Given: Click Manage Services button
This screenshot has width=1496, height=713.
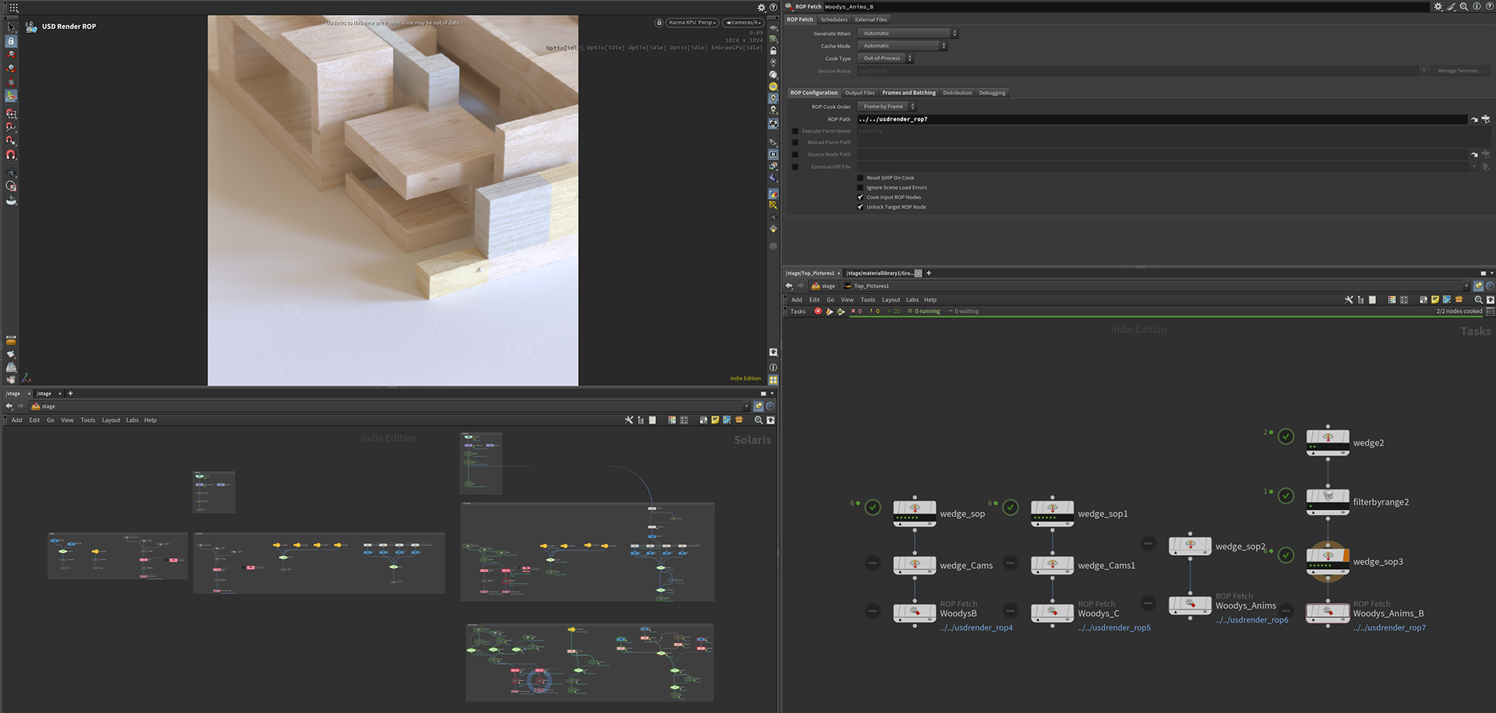Looking at the screenshot, I should click(1459, 71).
